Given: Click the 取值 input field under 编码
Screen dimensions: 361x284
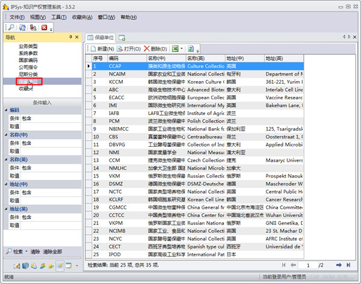Looking at the screenshot, I should tap(51, 126).
